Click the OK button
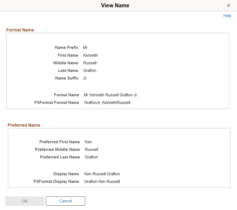 (24, 201)
